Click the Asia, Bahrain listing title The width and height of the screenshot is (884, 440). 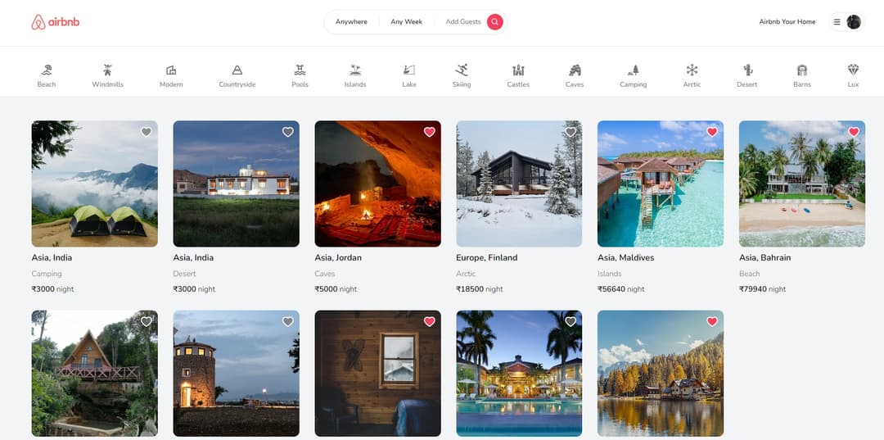pyautogui.click(x=765, y=258)
